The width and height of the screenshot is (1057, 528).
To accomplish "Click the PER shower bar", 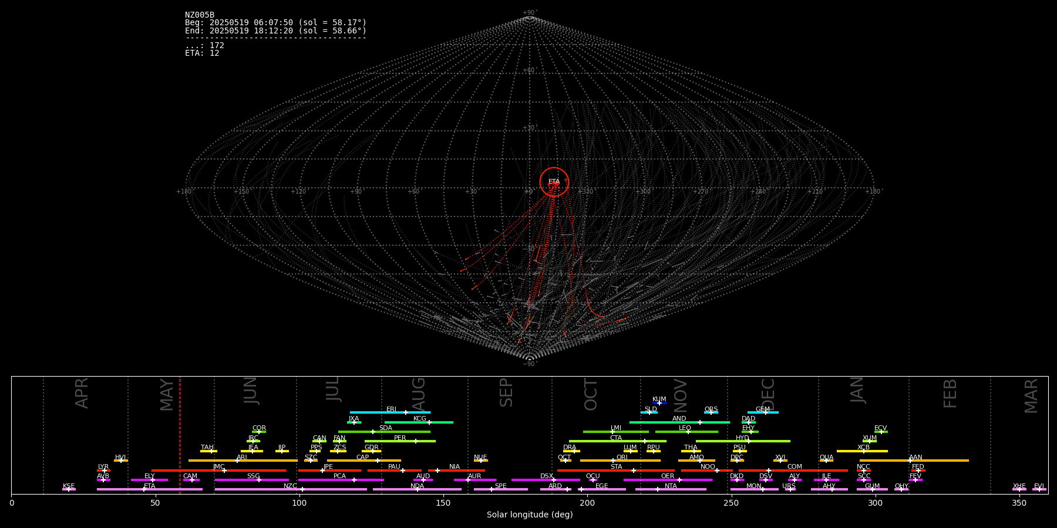I will (400, 441).
